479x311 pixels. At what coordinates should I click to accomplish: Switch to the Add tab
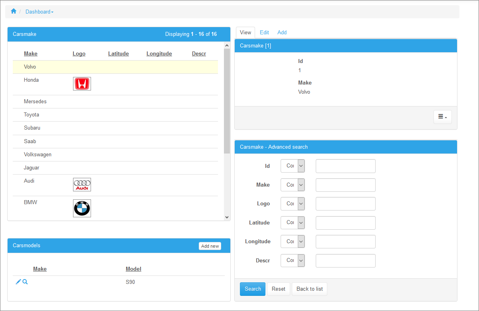[282, 32]
